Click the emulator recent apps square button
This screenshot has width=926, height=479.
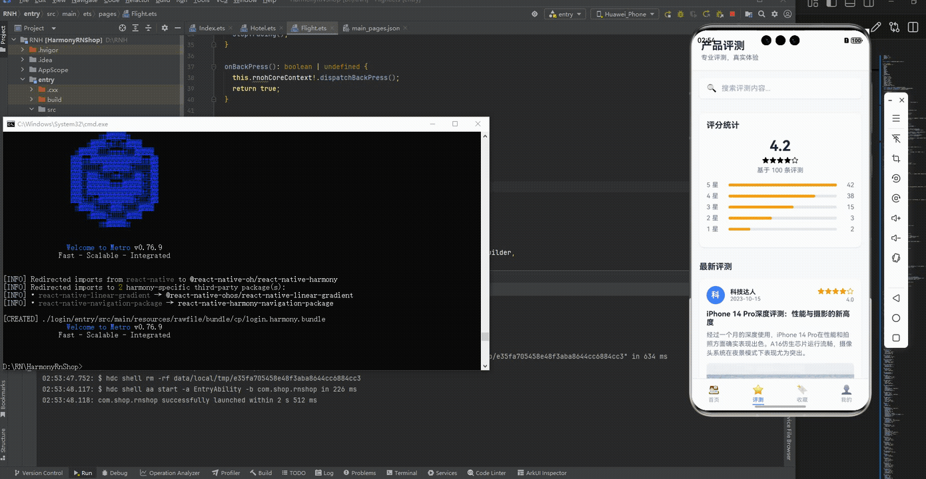point(896,338)
